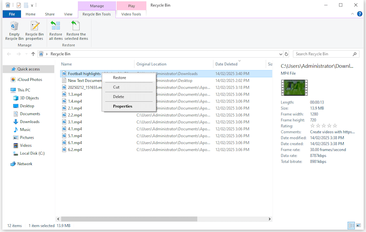
Task: Sort by Name column header
Action: 66,64
